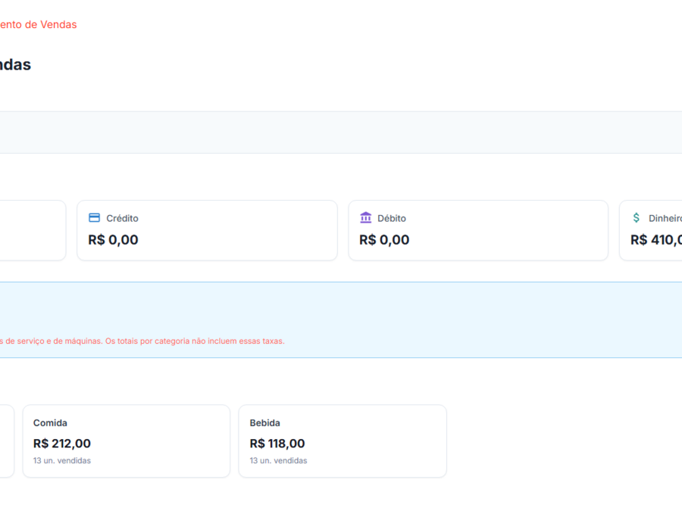Image resolution: width=682 pixels, height=530 pixels.
Task: Click the Bebida category title
Action: pyautogui.click(x=265, y=423)
